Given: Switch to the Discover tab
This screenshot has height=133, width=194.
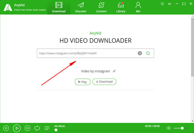Looking at the screenshot, I should 81,7.
